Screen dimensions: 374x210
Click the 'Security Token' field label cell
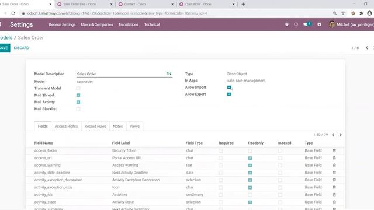pyautogui.click(x=124, y=150)
